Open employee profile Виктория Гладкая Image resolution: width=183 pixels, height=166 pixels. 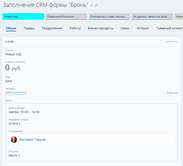[32, 140]
